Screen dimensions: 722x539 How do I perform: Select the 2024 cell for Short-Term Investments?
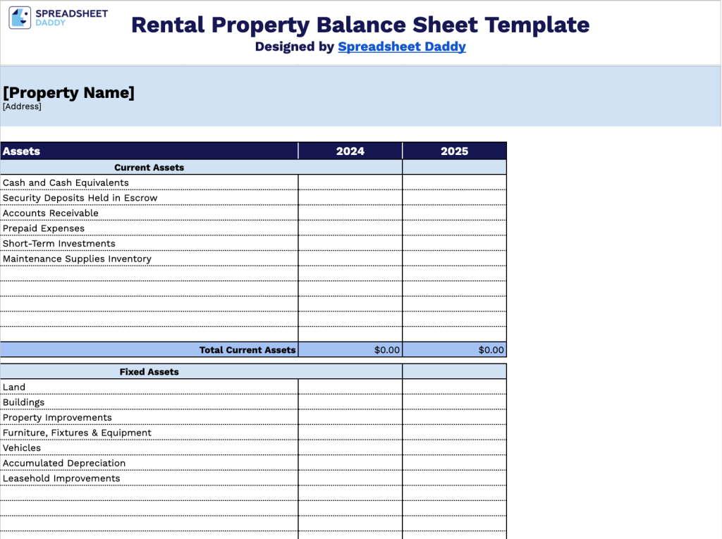click(350, 244)
